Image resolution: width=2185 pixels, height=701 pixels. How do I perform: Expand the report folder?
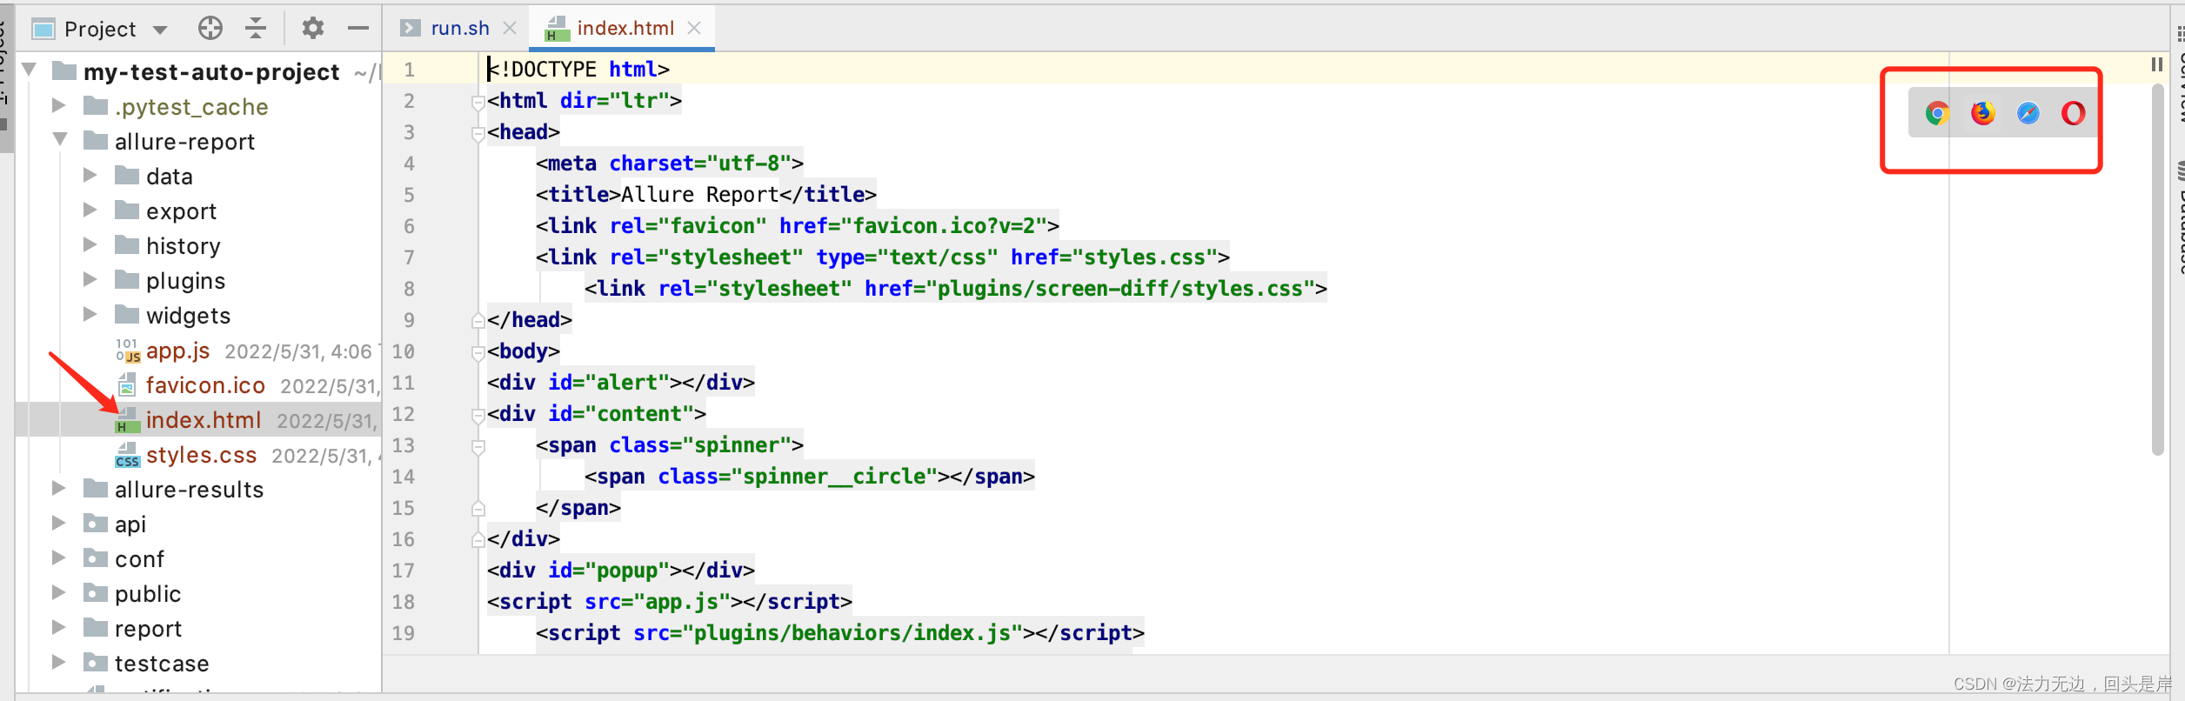58,627
